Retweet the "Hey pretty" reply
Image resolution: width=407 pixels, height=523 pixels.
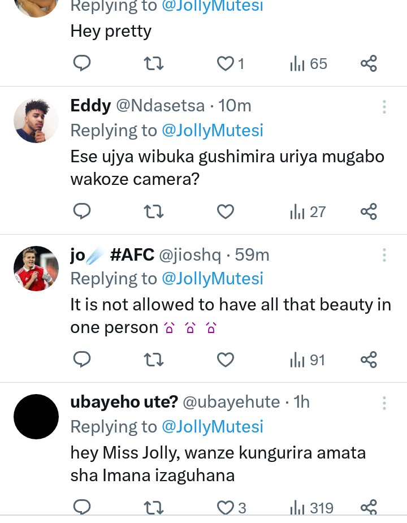tap(154, 63)
